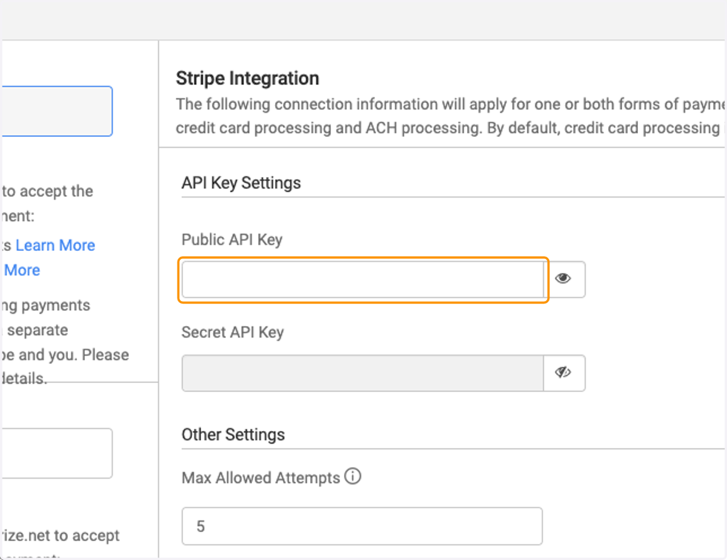727x560 pixels.
Task: Select the Other Settings section title
Action: click(233, 435)
